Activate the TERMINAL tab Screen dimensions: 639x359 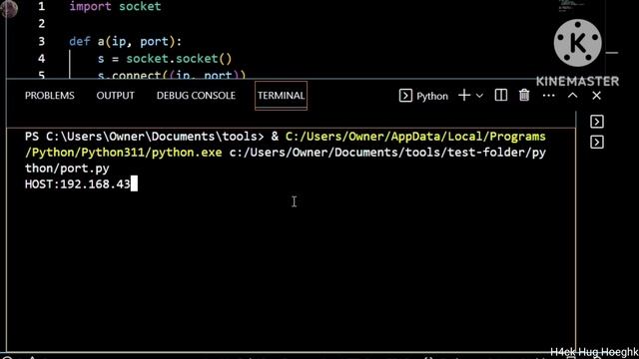281,96
